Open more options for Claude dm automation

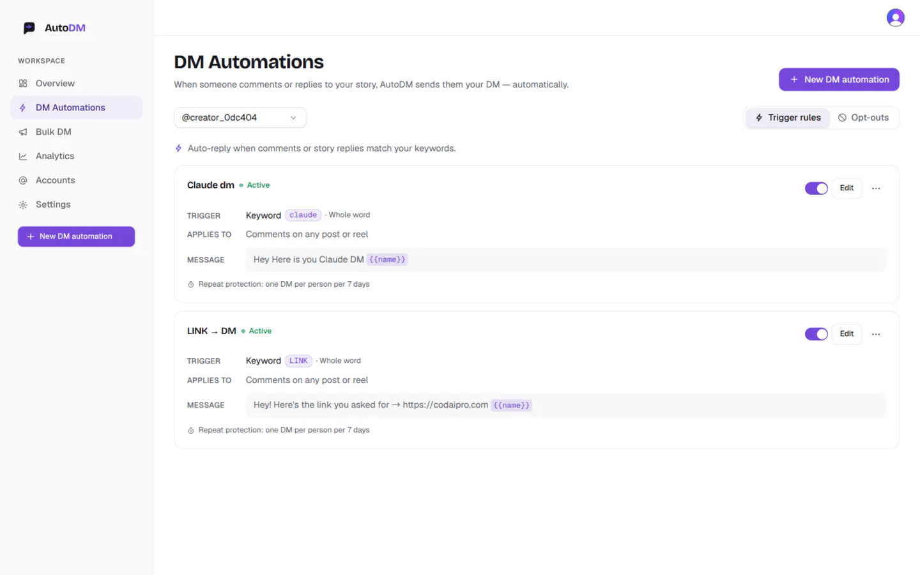tap(876, 188)
